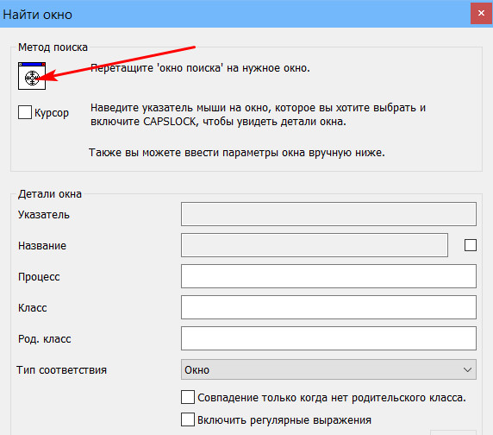Image resolution: width=493 pixels, height=435 pixels.
Task: Click into the Указатель input field
Action: [328, 214]
